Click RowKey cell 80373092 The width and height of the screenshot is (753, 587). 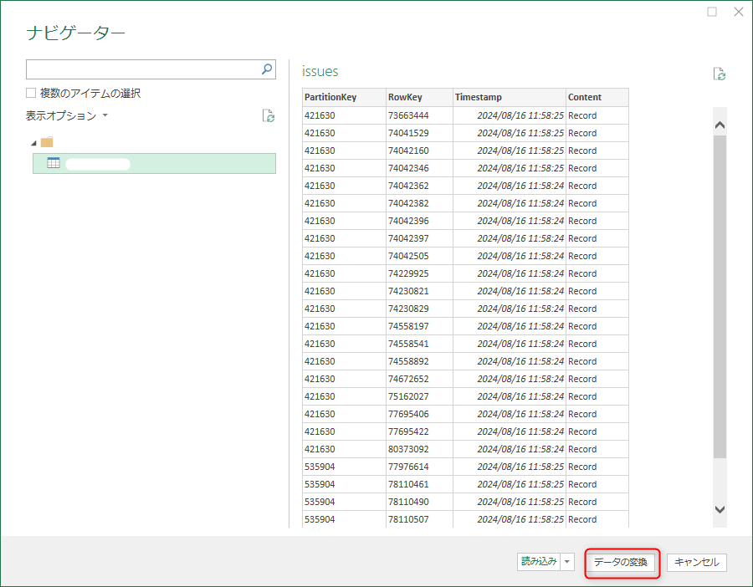coord(419,449)
